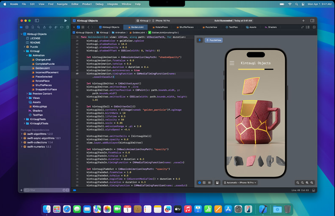Expand the KintsugiTests folder
This screenshot has width=335, height=216.
(x=24, y=119)
